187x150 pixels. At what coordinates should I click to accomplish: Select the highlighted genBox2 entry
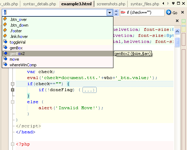pyautogui.click(x=58, y=54)
